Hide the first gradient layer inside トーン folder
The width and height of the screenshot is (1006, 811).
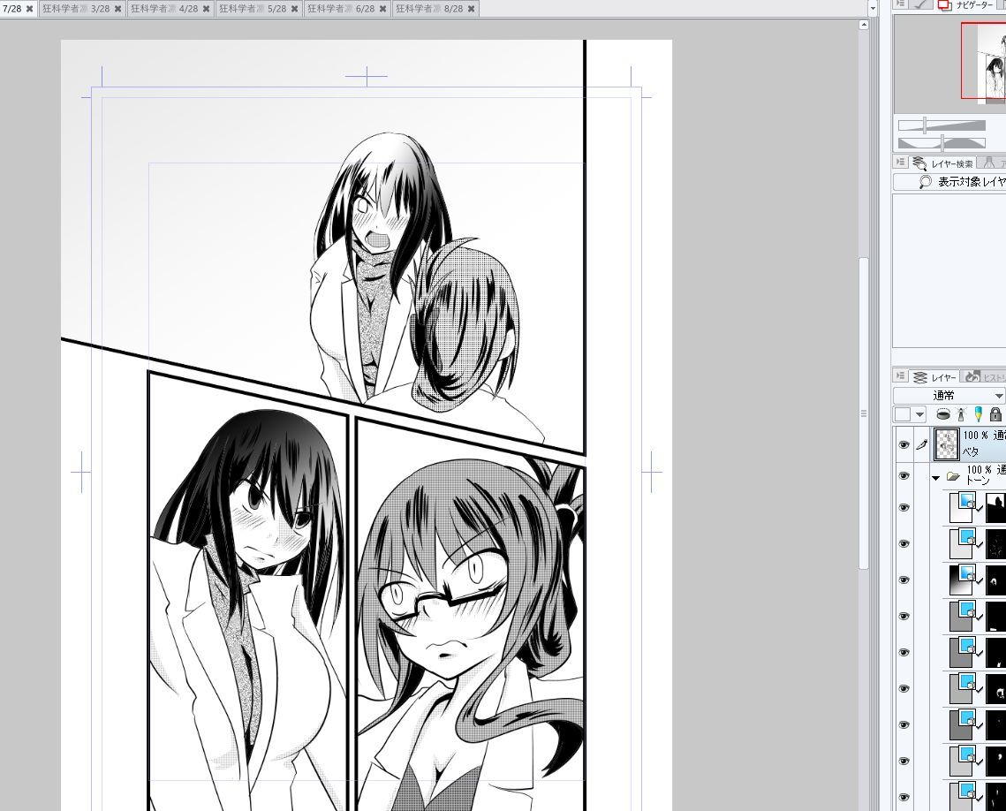(x=904, y=507)
